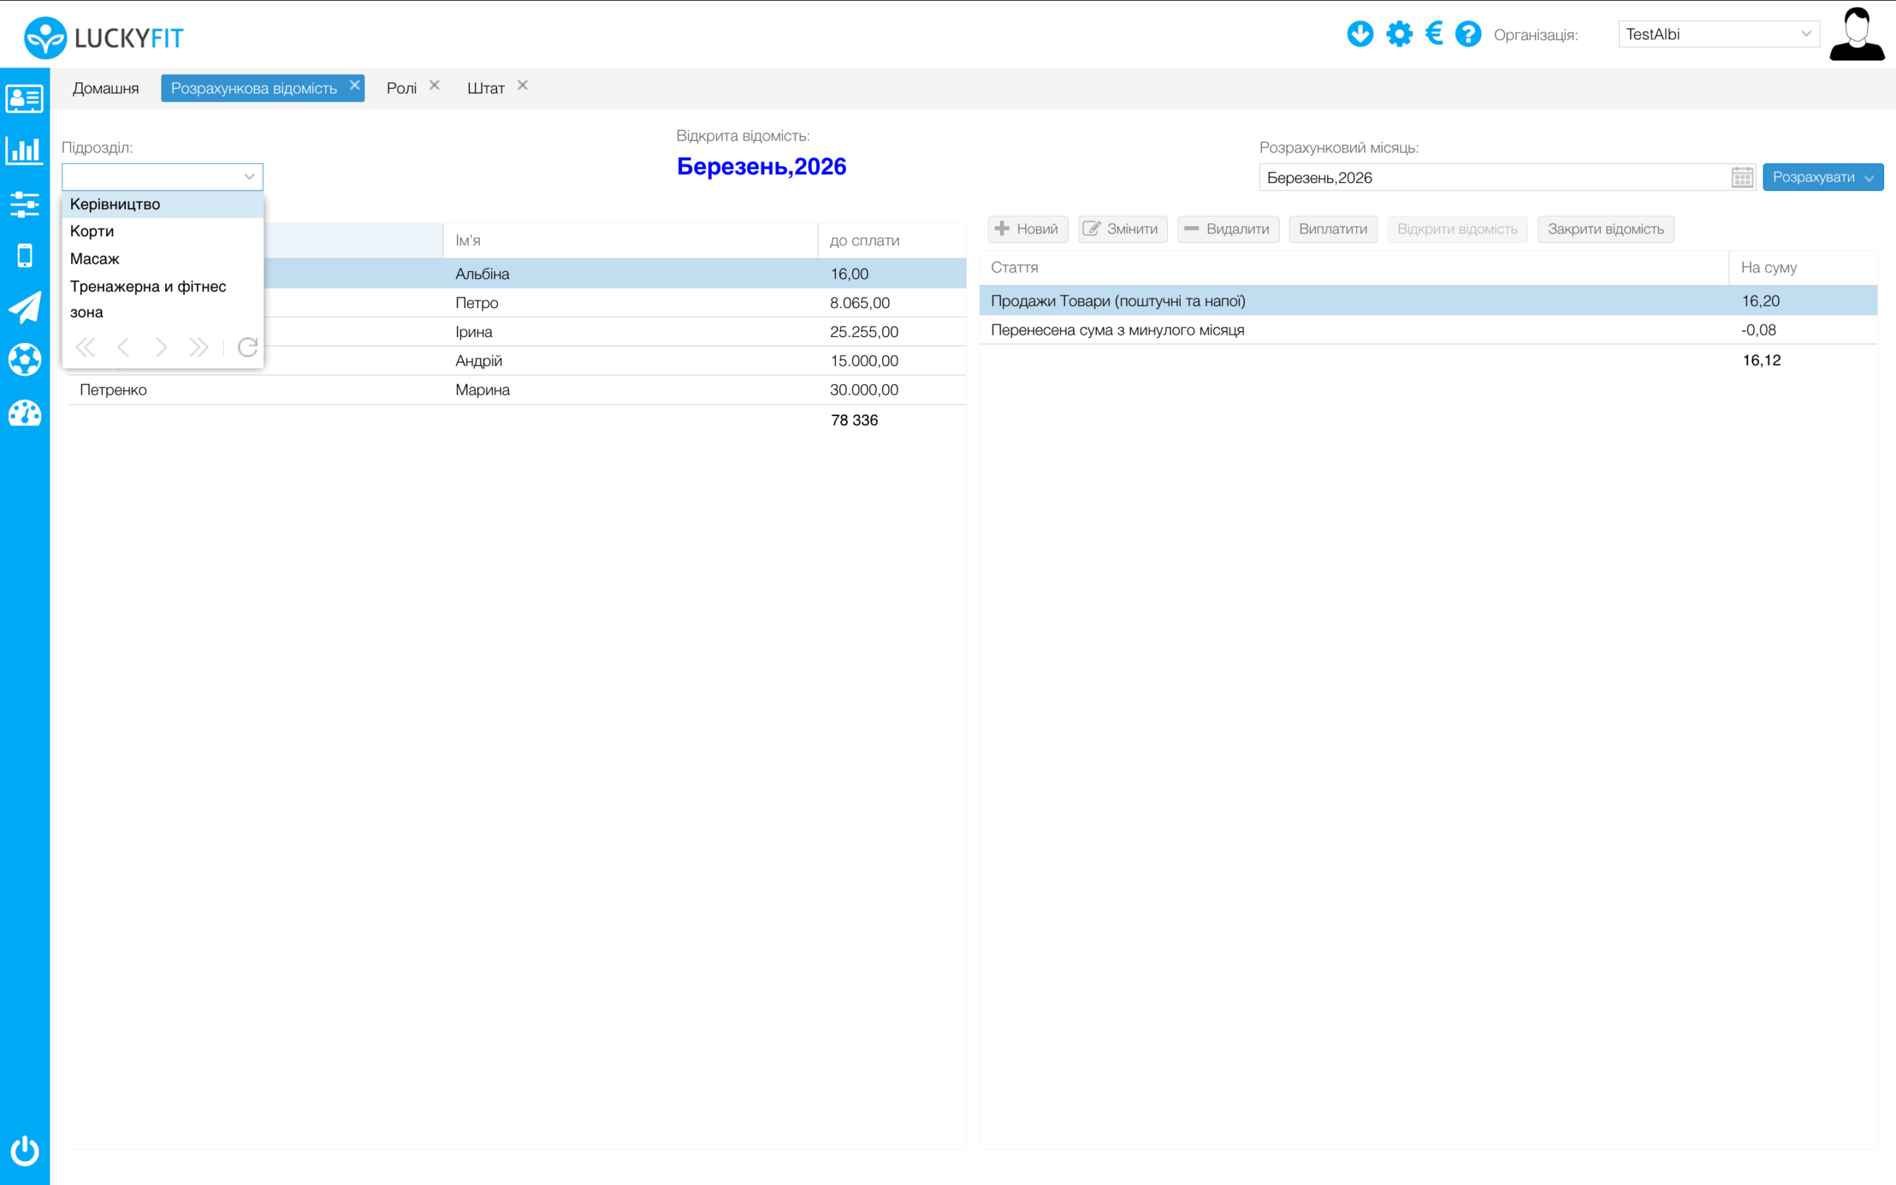Select the Петренко Марина row

(483, 390)
